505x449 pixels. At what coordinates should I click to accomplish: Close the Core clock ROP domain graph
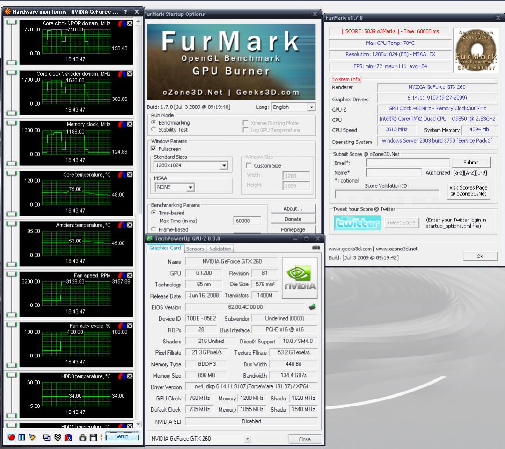130,23
